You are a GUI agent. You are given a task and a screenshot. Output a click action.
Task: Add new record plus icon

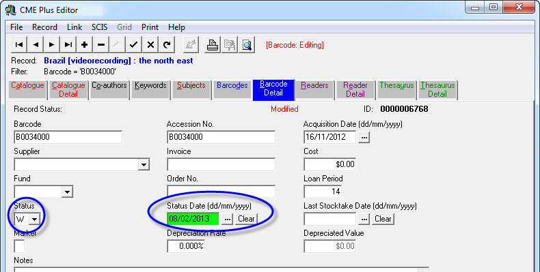[84, 44]
